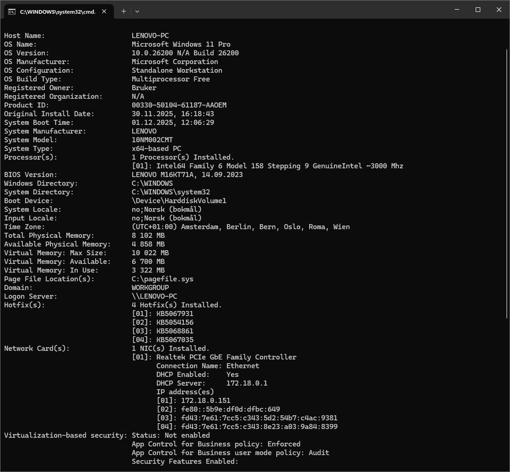Click virtual memory in use 3 322 MB

coord(148,270)
